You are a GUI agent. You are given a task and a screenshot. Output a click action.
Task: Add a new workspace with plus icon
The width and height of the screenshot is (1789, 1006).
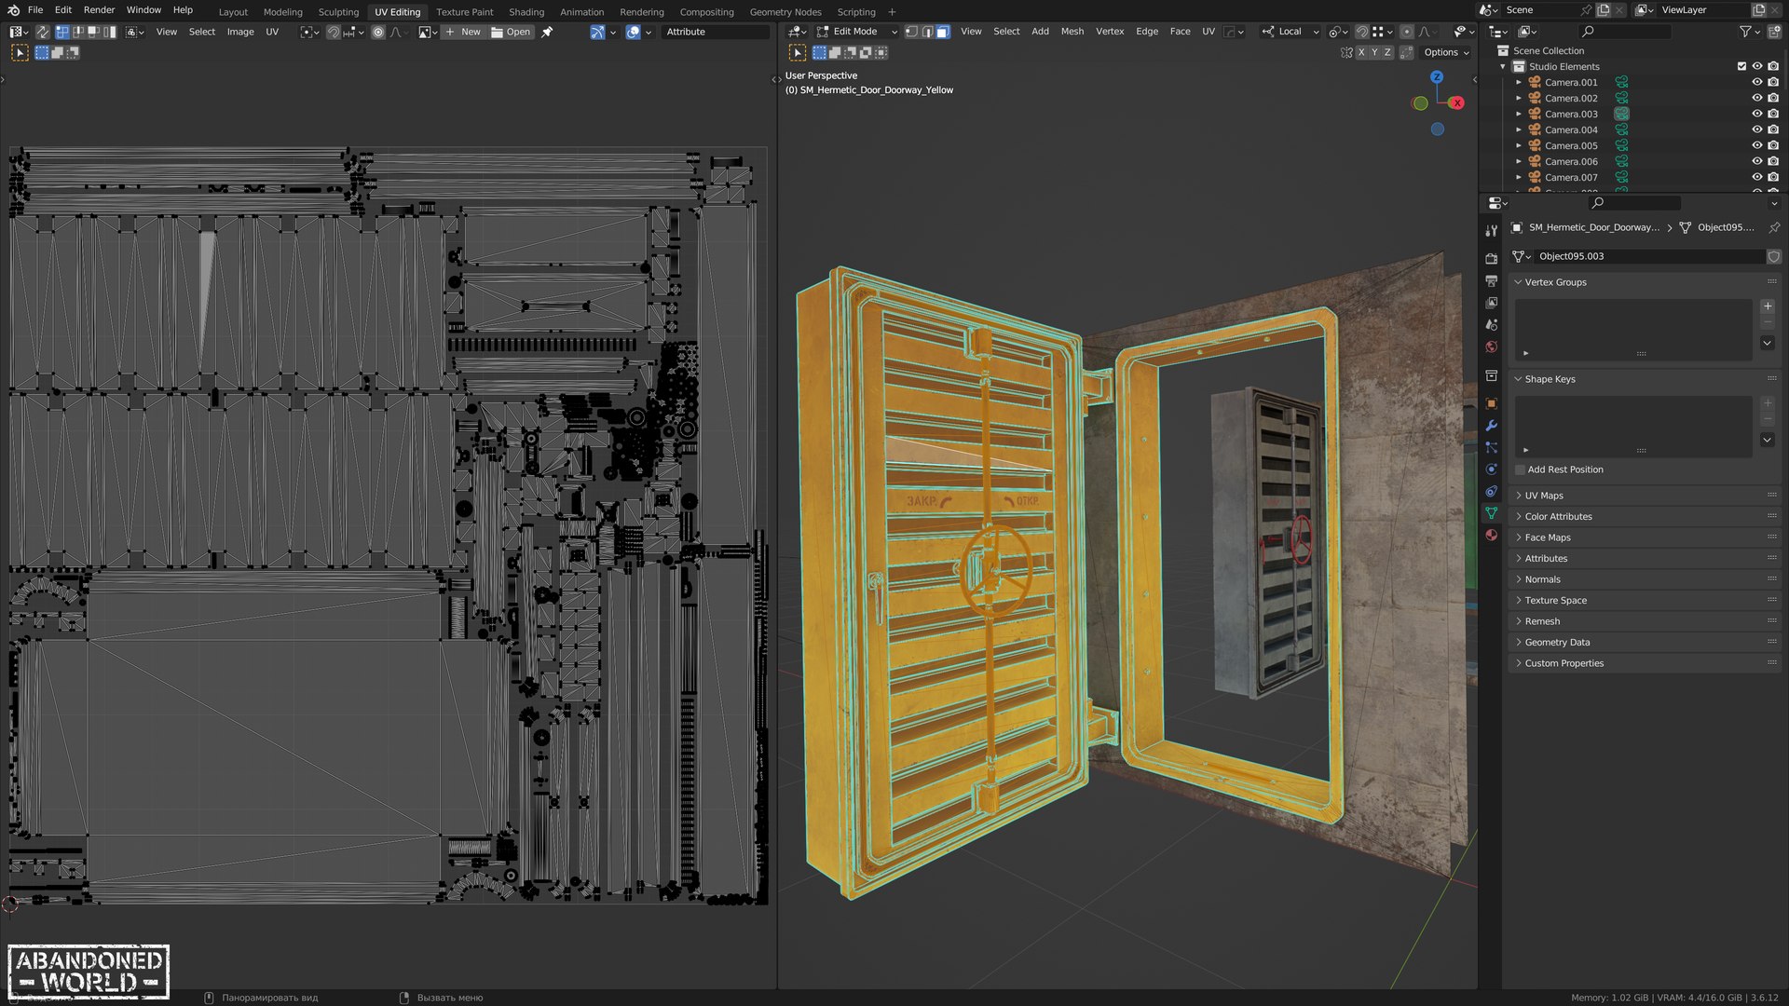(x=892, y=12)
